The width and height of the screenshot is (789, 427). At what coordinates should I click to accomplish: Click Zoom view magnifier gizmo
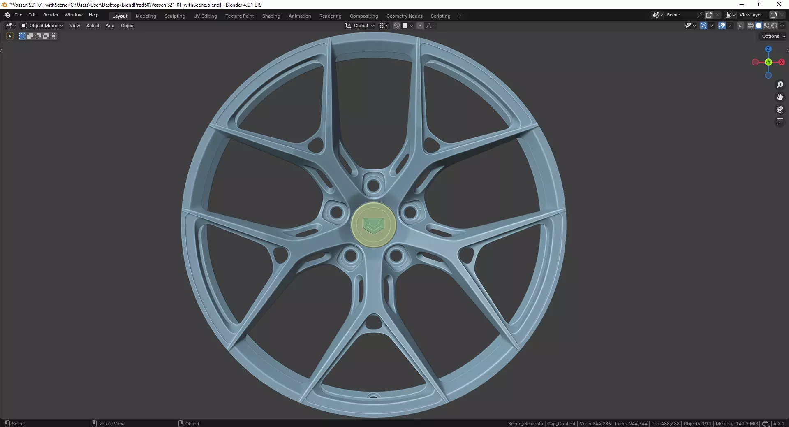[x=780, y=85]
